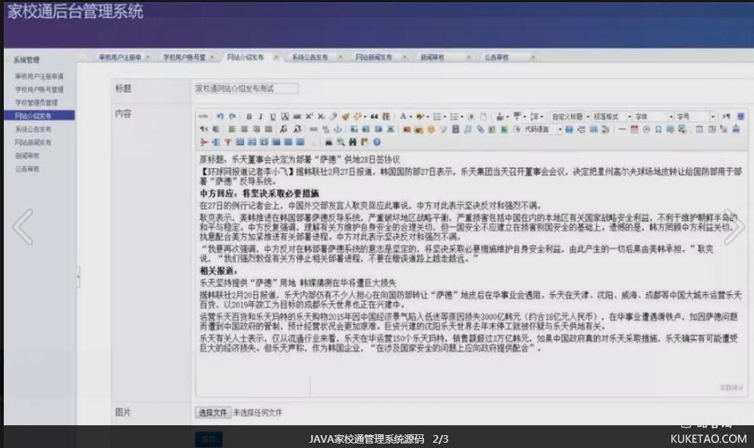
Task: Switch to the 新闻审核 tab
Action: (x=432, y=57)
